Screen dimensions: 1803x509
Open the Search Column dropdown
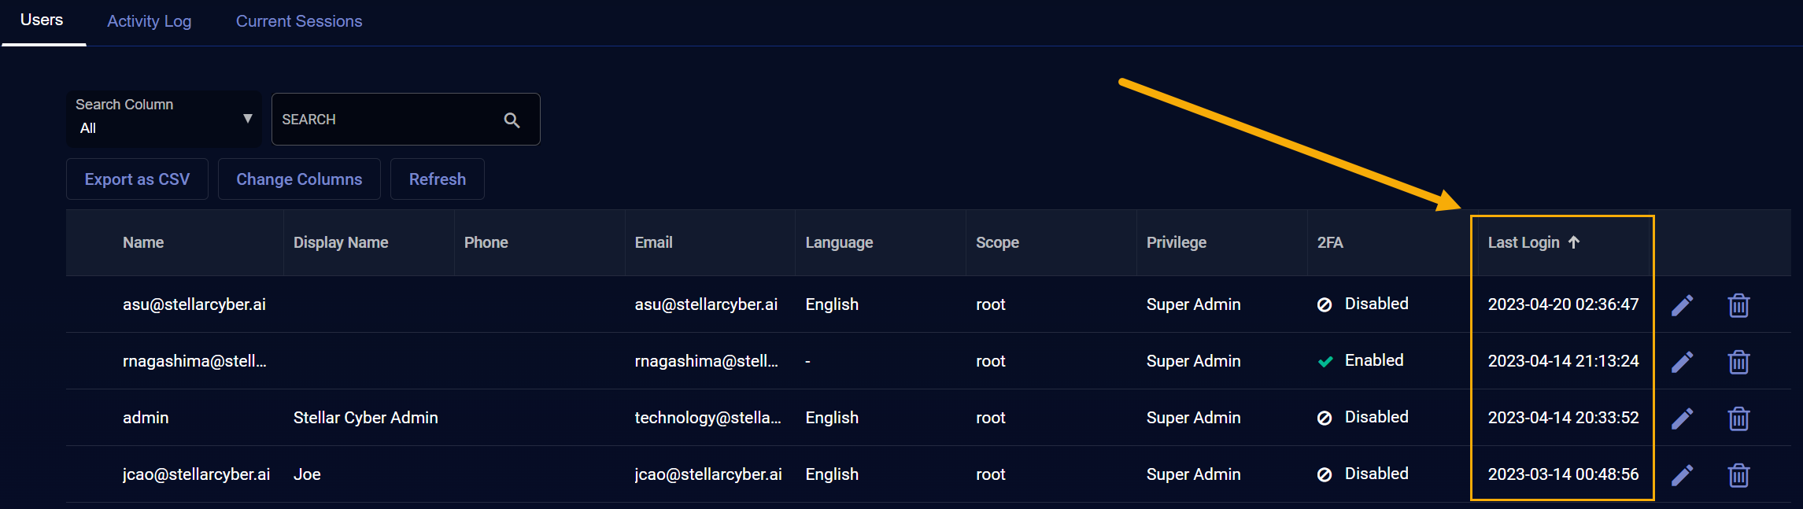coord(163,119)
